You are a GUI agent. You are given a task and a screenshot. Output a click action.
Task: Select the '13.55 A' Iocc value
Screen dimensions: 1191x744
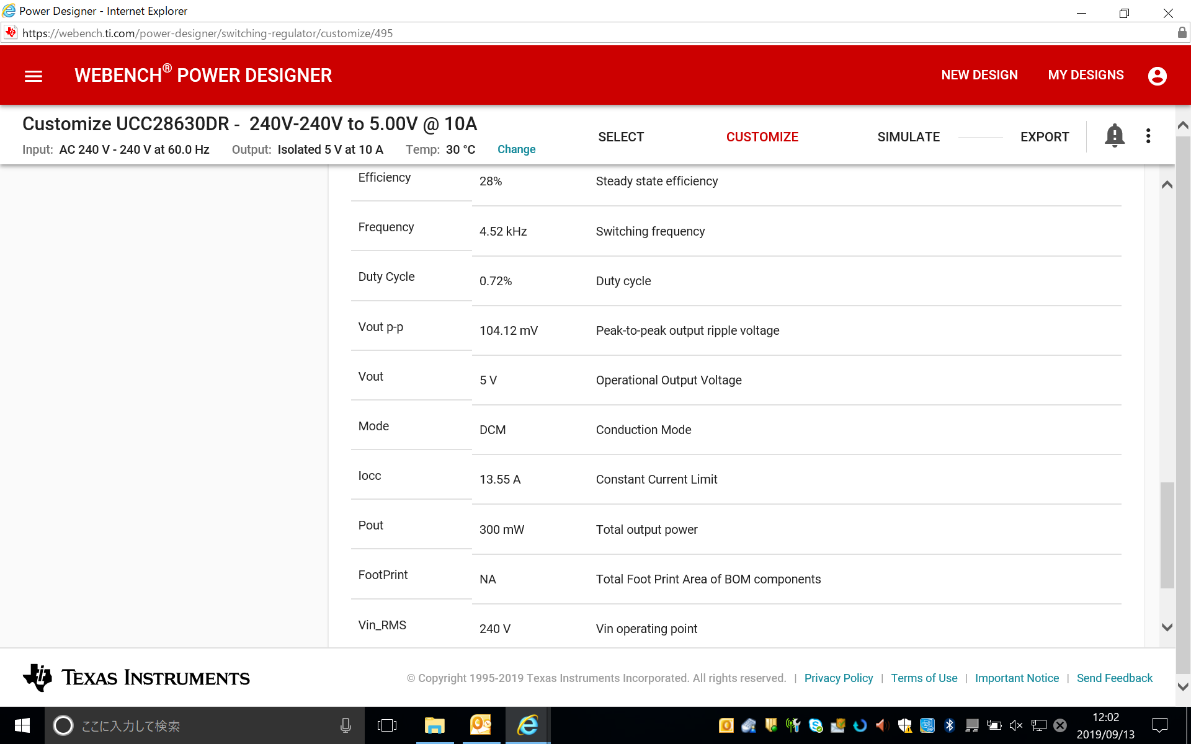point(500,480)
